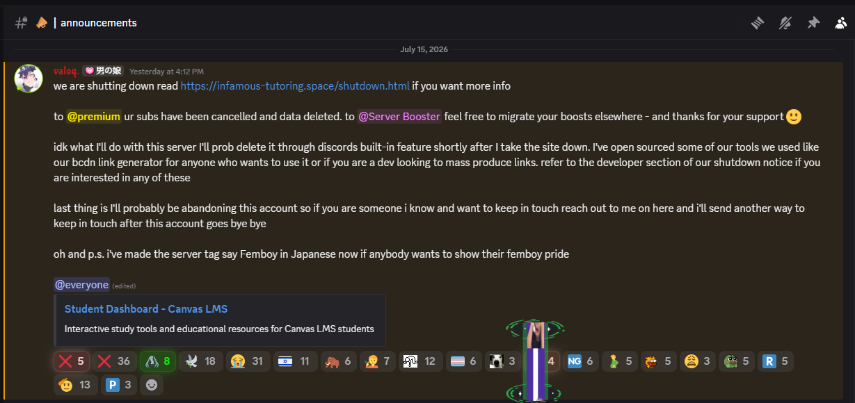Toggle NG button reaction with count 6
855x403 pixels.
[x=581, y=361]
